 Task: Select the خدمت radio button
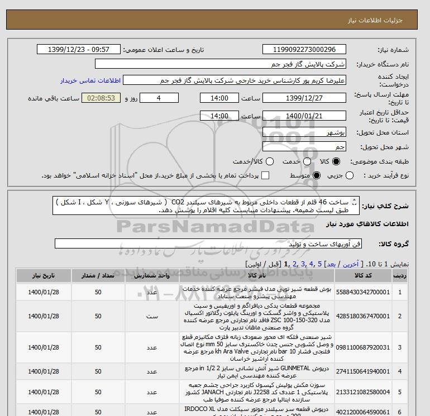pos(307,161)
